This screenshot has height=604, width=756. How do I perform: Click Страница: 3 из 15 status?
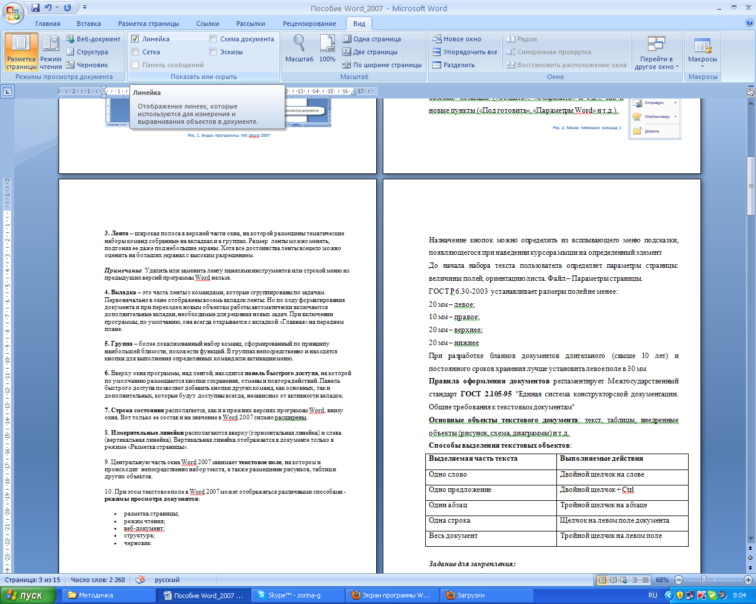tap(32, 580)
